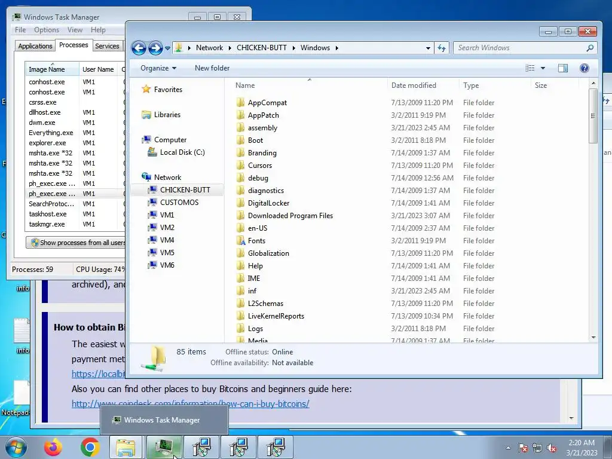Open Options menu in Task Manager
This screenshot has width=612, height=459.
[x=47, y=30]
